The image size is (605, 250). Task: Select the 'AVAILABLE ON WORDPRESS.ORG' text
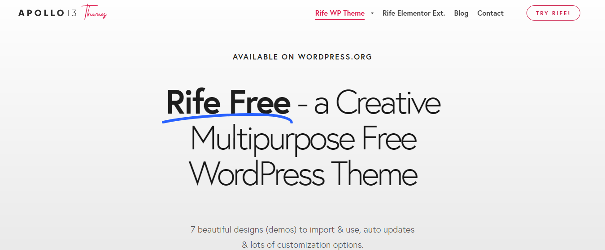(x=302, y=57)
